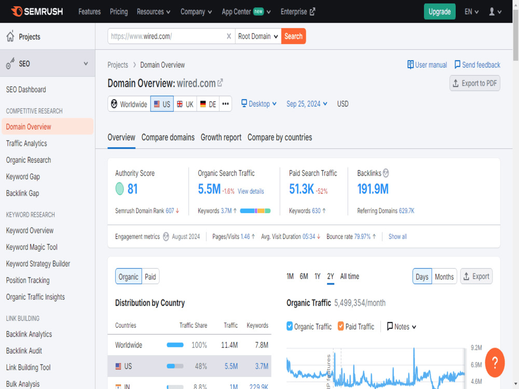Open the Resources dropdown
The width and height of the screenshot is (519, 389).
[x=154, y=11]
